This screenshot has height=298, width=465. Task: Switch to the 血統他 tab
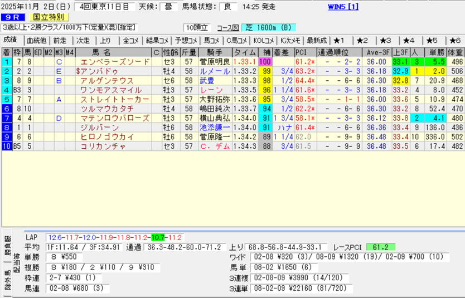[x=37, y=40]
